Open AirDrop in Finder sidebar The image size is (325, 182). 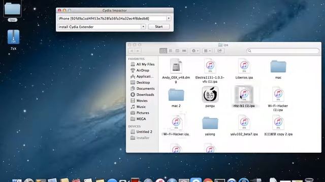(x=140, y=70)
